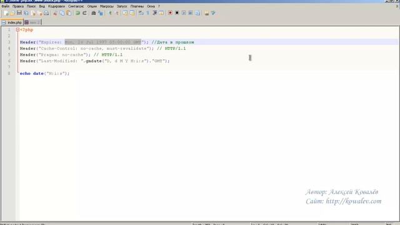The image size is (400, 225).
Task: Close the current document via toolbar icon
Action: tap(33, 13)
